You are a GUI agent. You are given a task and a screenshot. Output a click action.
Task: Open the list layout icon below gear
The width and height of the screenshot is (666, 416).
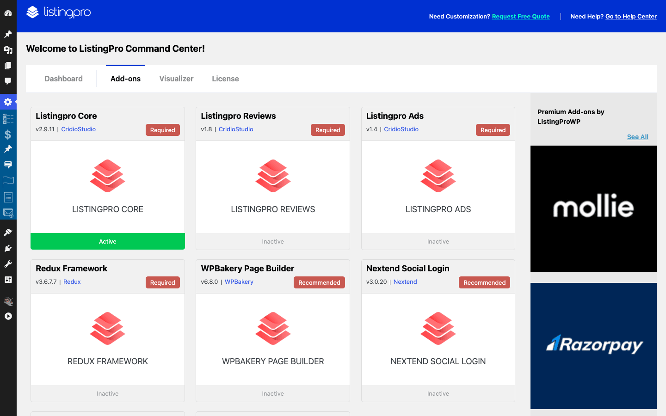pyautogui.click(x=8, y=119)
